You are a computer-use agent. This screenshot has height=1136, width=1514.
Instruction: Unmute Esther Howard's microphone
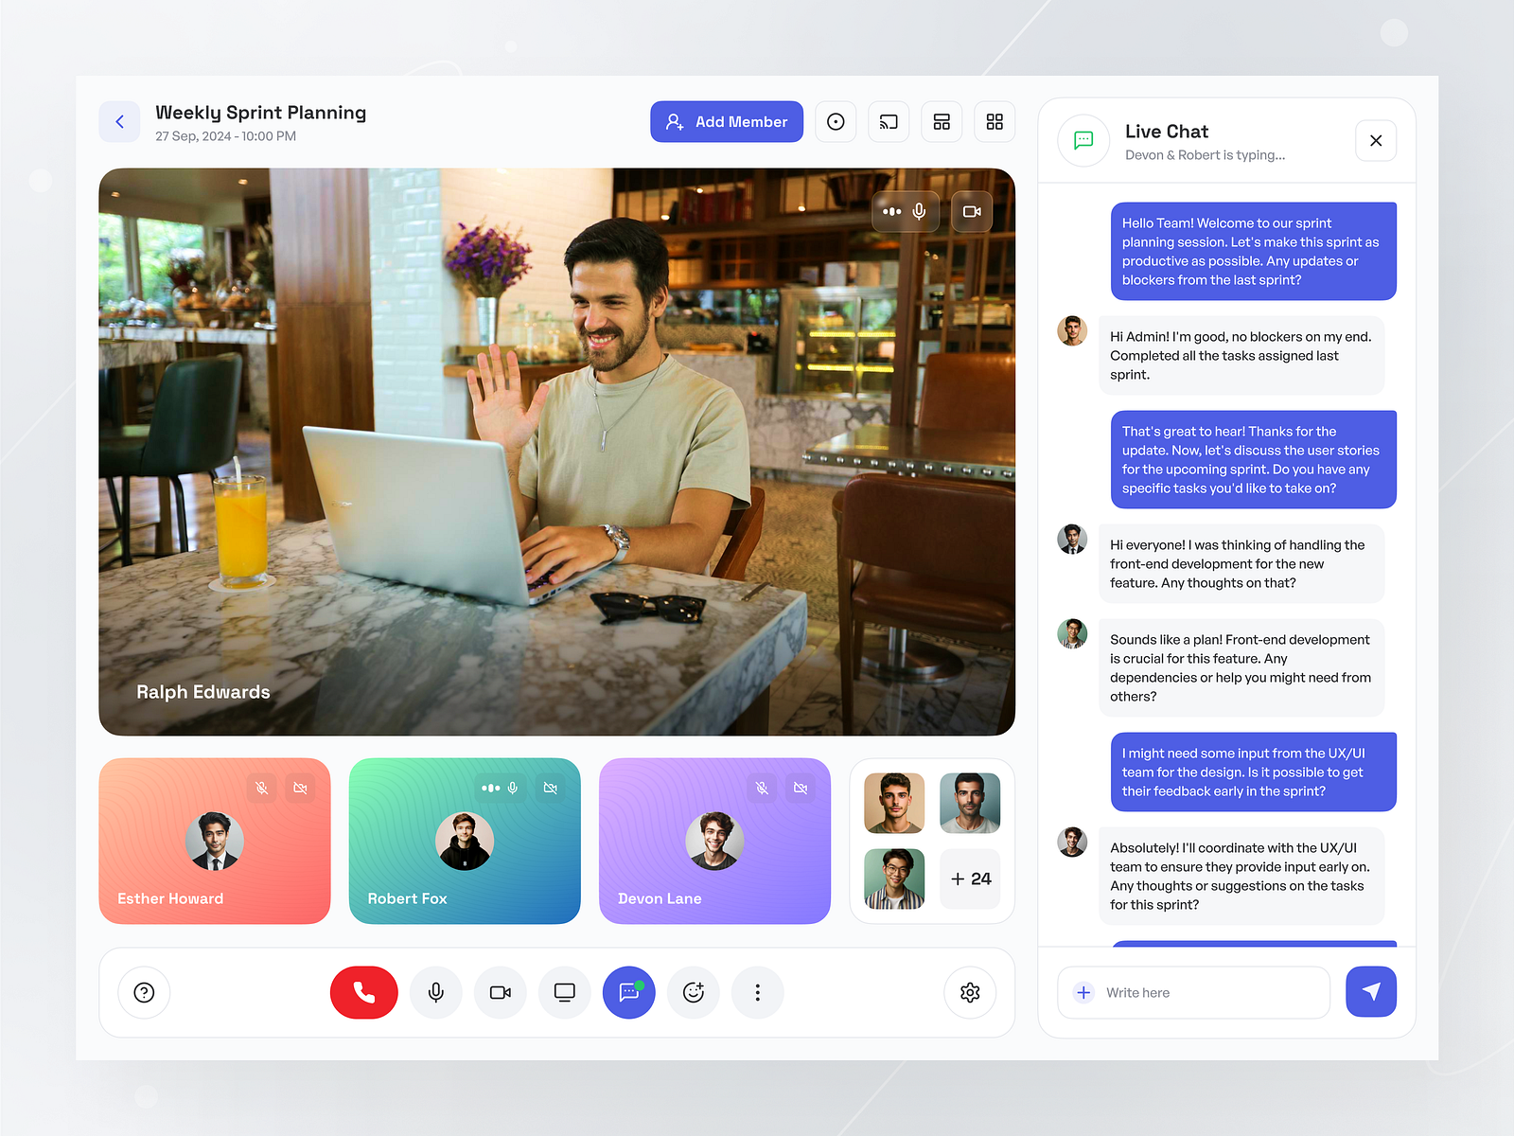(262, 787)
